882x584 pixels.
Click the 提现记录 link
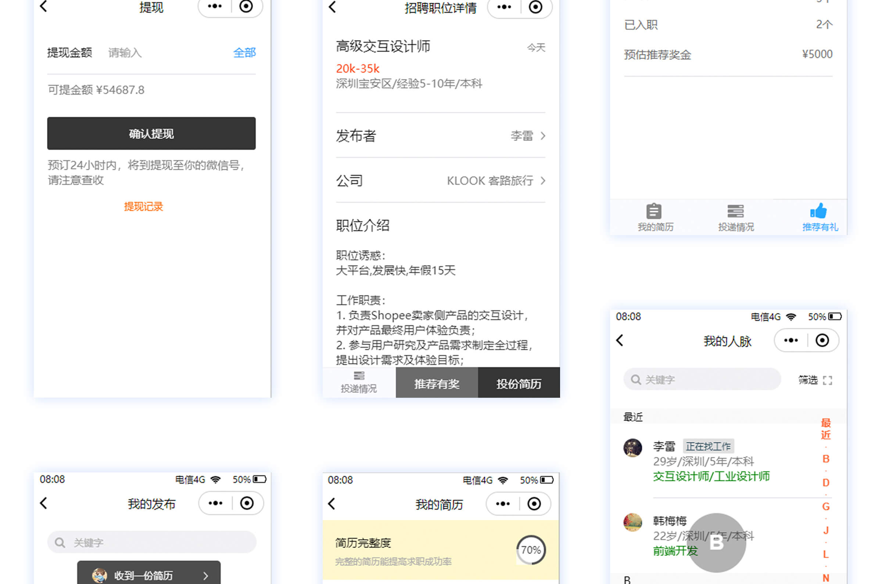tap(143, 207)
